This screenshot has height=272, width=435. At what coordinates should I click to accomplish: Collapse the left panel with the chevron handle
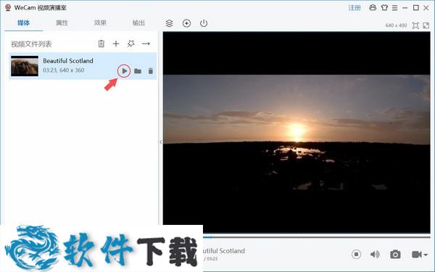[x=161, y=142]
